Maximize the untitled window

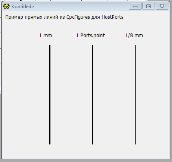(148, 7)
